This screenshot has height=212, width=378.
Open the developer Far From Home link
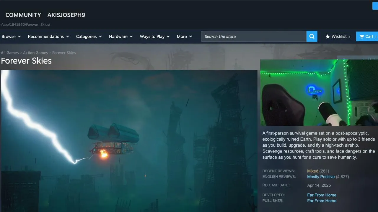[322, 195]
